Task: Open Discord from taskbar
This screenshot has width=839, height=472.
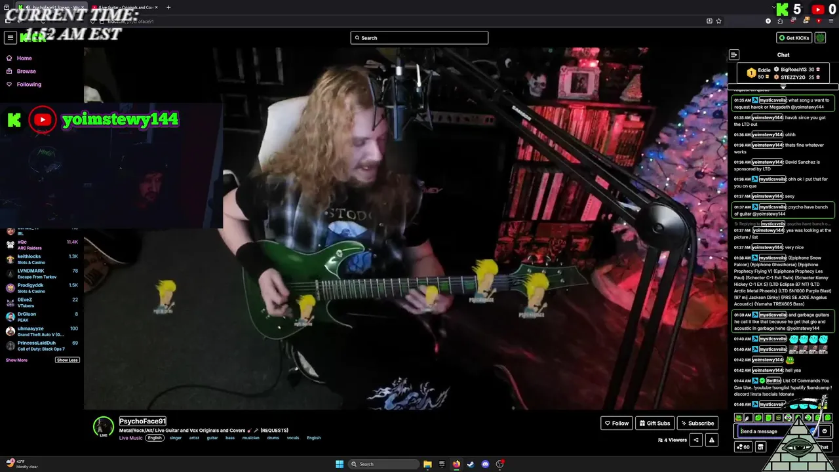Action: [485, 464]
